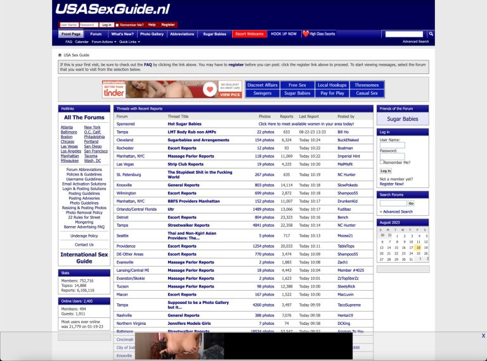Image resolution: width=487 pixels, height=361 pixels.
Task: Open the Strip Club Reports thread
Action: click(185, 164)
